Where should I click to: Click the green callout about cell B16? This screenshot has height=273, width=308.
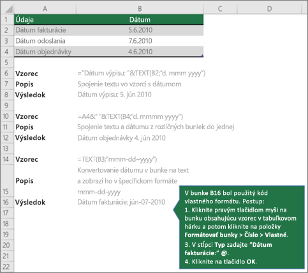tap(242, 227)
